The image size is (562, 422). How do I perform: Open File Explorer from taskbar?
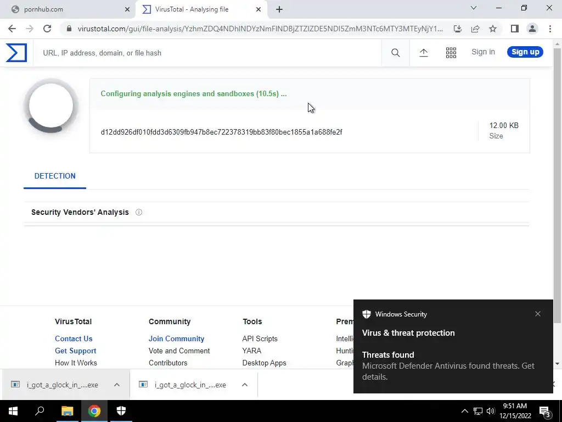[x=67, y=411]
